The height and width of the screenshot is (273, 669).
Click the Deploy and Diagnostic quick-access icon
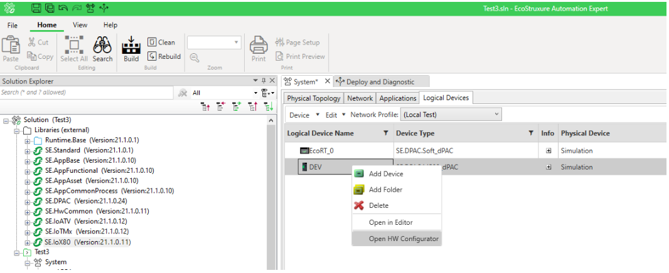(x=104, y=8)
